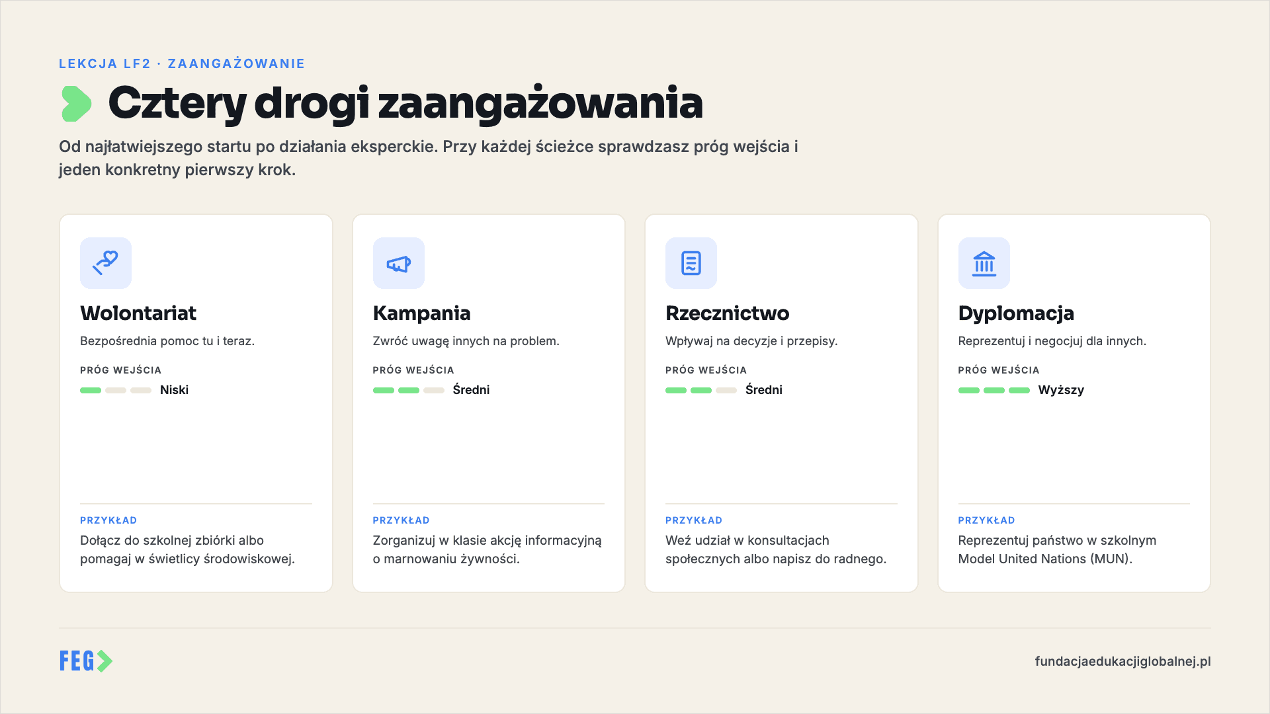Click the Wolontariat hand-with-heart icon
1270x714 pixels.
(106, 263)
